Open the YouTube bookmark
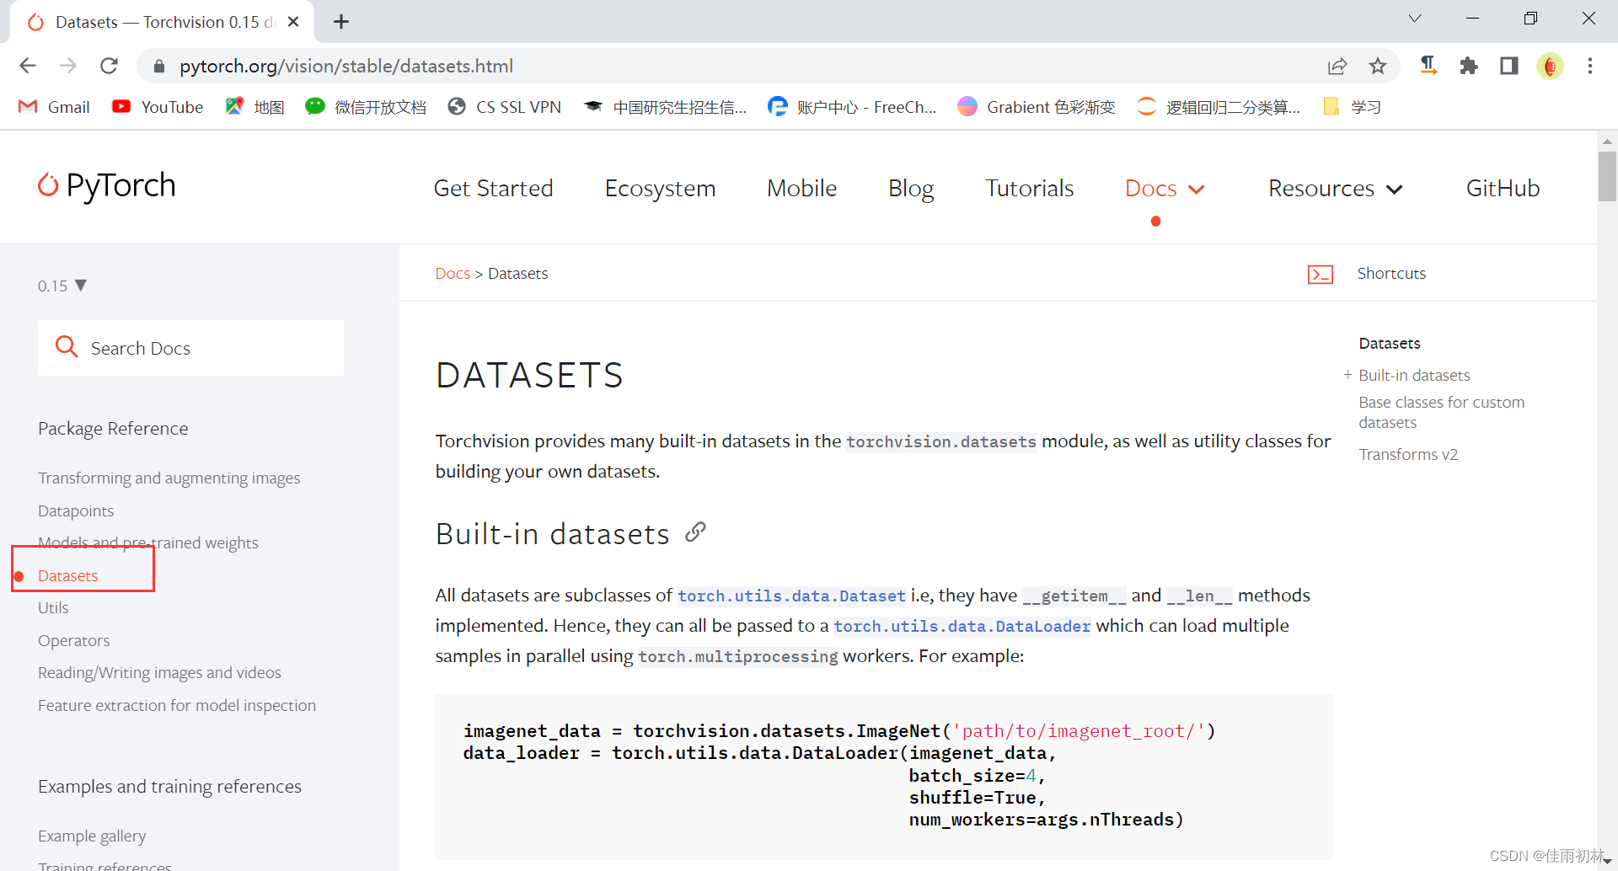This screenshot has height=871, width=1618. pyautogui.click(x=158, y=107)
